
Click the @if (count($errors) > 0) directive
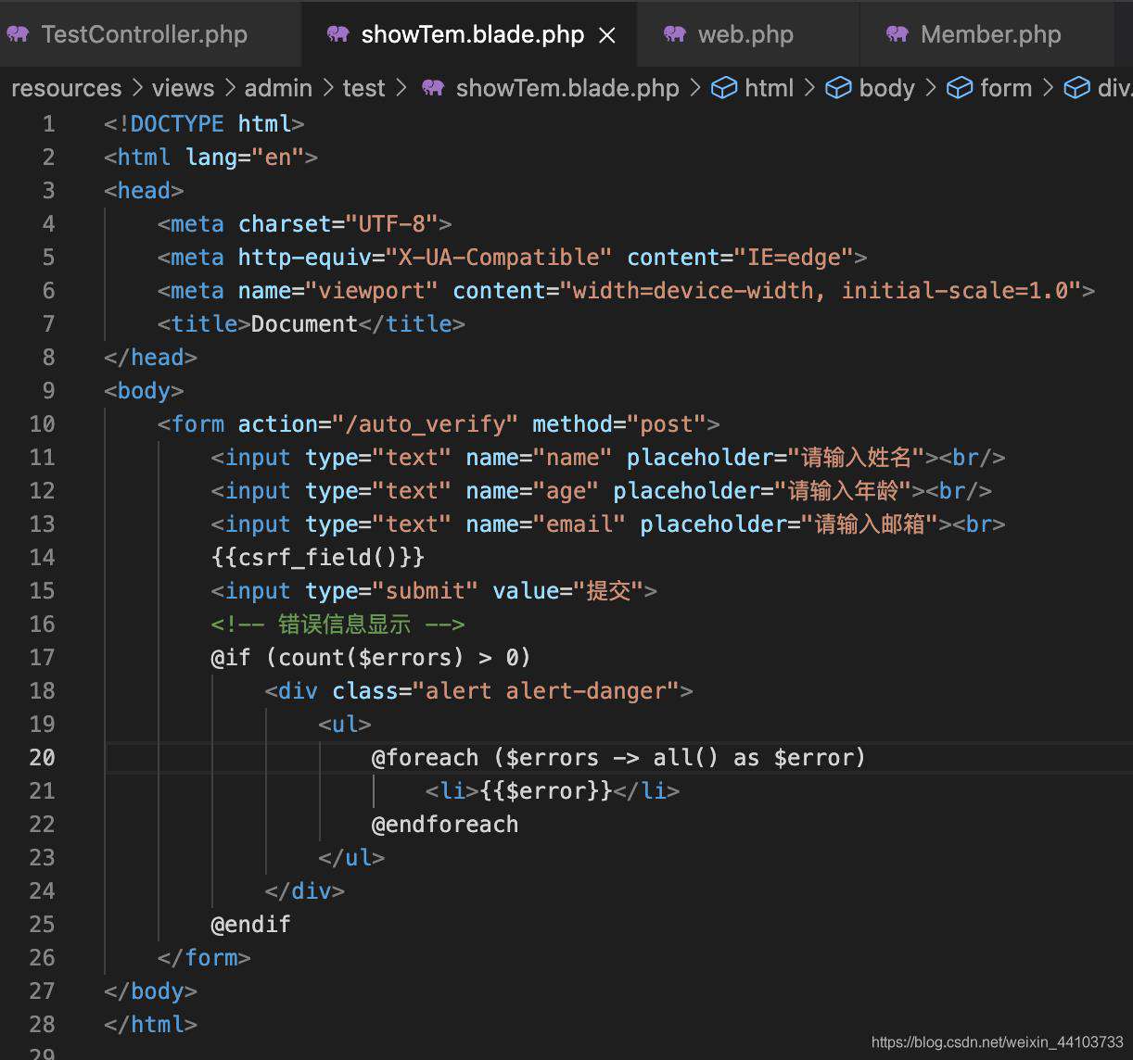click(371, 658)
